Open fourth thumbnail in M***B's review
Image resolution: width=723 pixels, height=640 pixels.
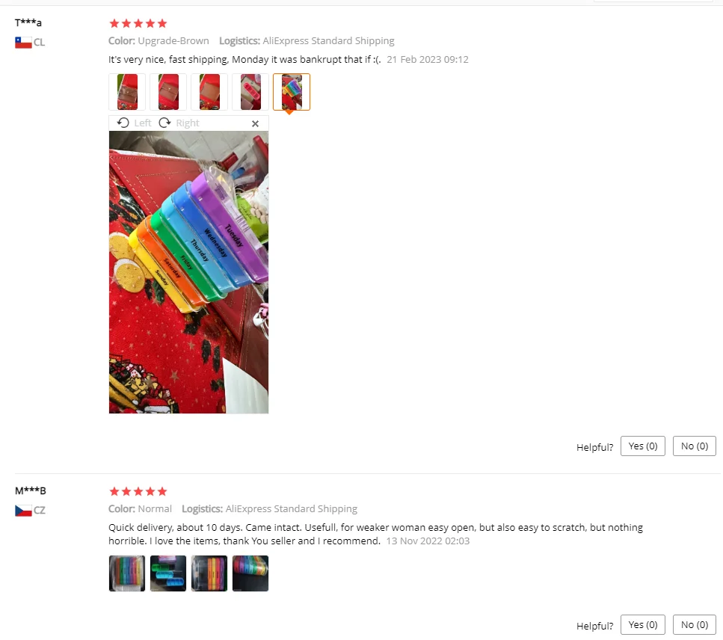click(250, 573)
